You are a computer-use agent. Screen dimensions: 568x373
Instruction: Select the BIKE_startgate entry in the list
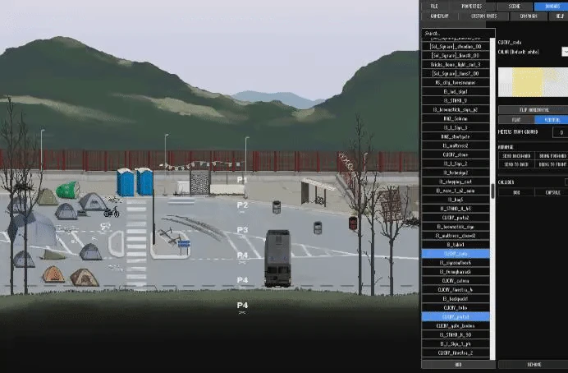click(x=456, y=136)
